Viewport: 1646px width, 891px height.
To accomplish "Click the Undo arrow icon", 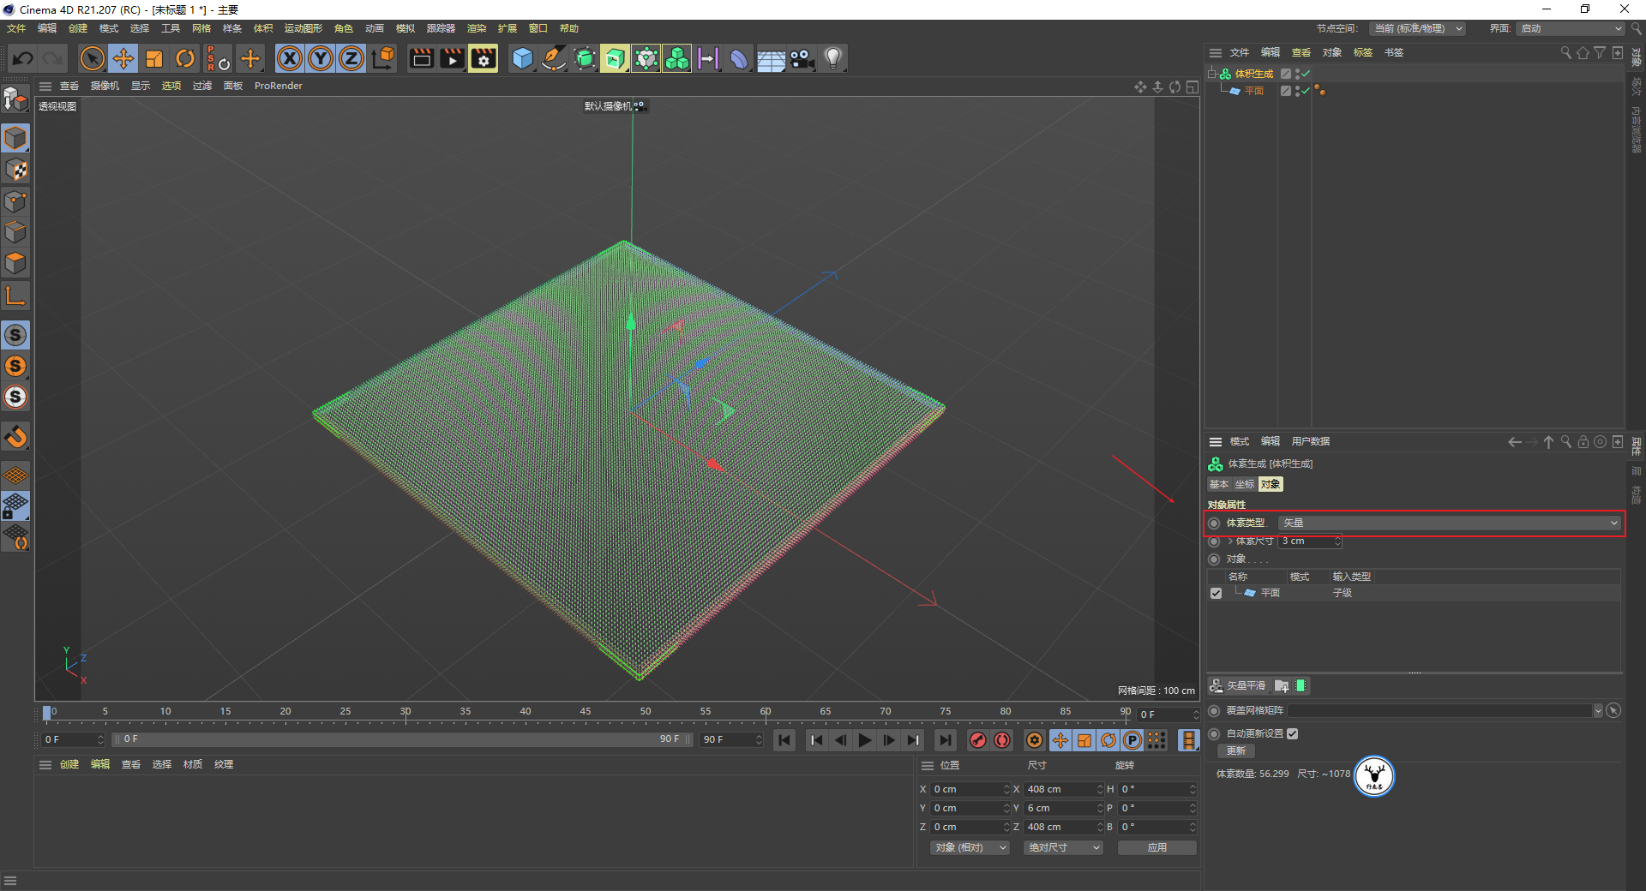I will pos(23,59).
